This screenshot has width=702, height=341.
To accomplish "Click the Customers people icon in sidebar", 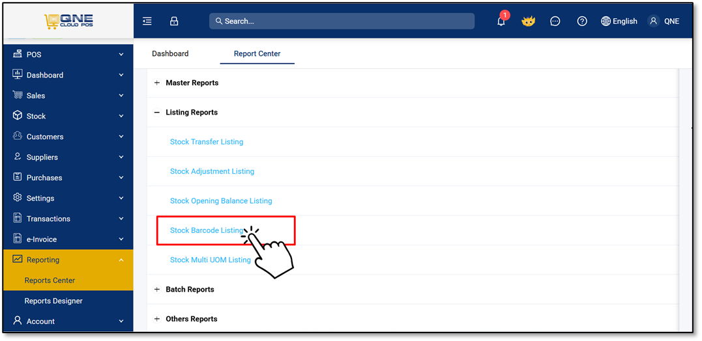I will [18, 136].
